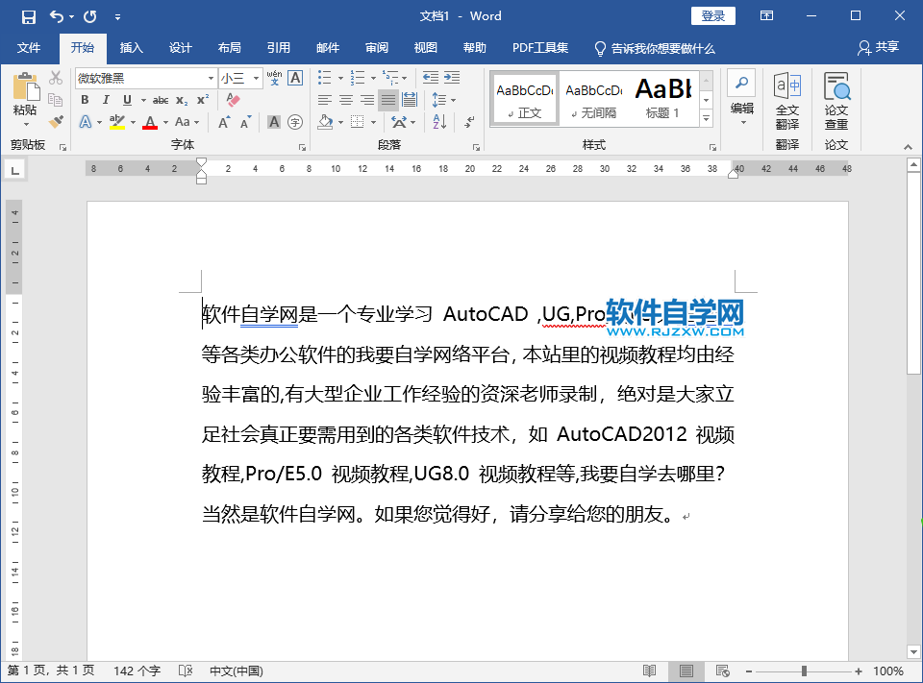Image resolution: width=923 pixels, height=683 pixels.
Task: Apply the 标题 1 style
Action: [x=662, y=99]
